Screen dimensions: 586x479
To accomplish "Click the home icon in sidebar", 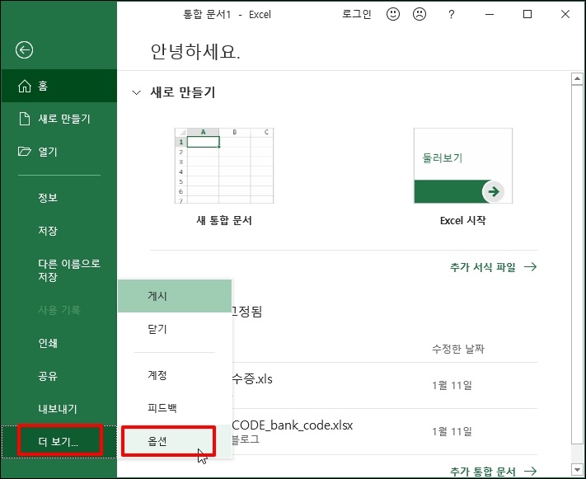I will [25, 86].
